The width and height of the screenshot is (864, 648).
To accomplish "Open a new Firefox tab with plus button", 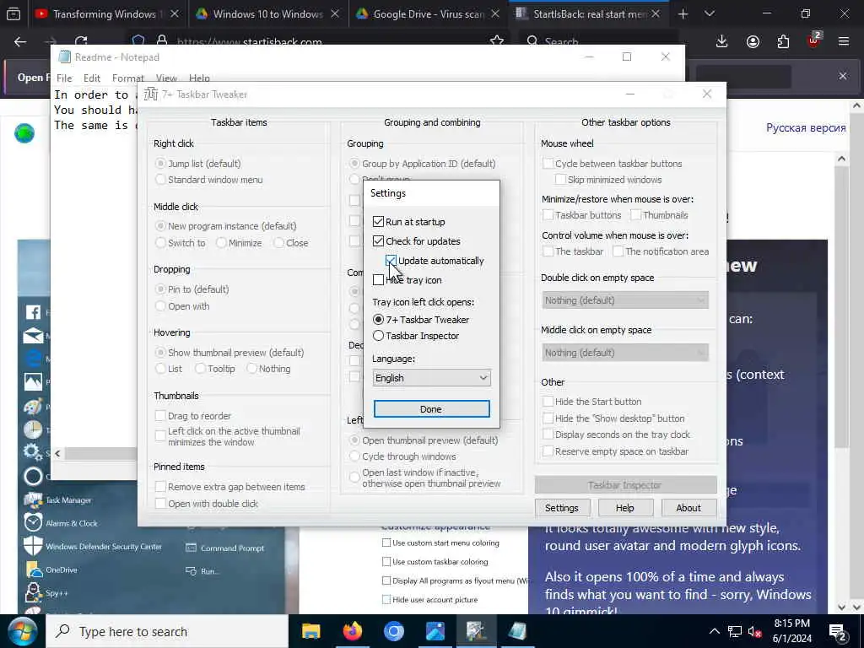I will [683, 14].
